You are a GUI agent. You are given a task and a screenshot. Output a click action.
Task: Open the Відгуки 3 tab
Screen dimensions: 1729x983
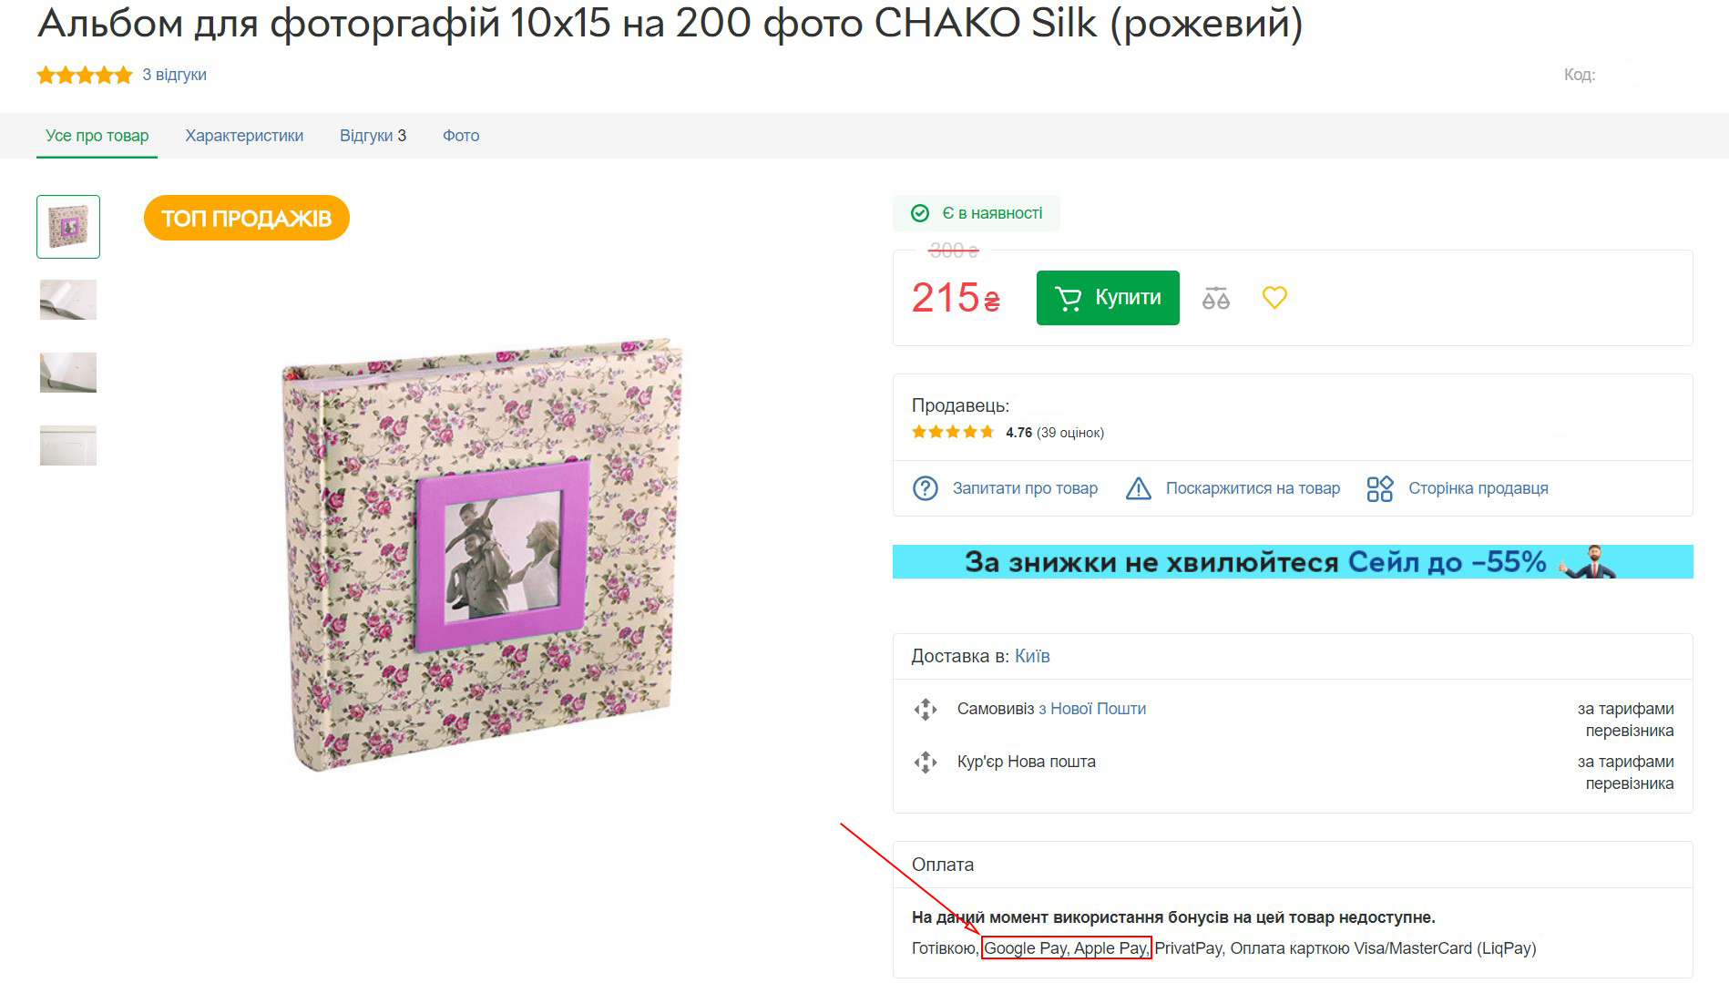pyautogui.click(x=373, y=136)
